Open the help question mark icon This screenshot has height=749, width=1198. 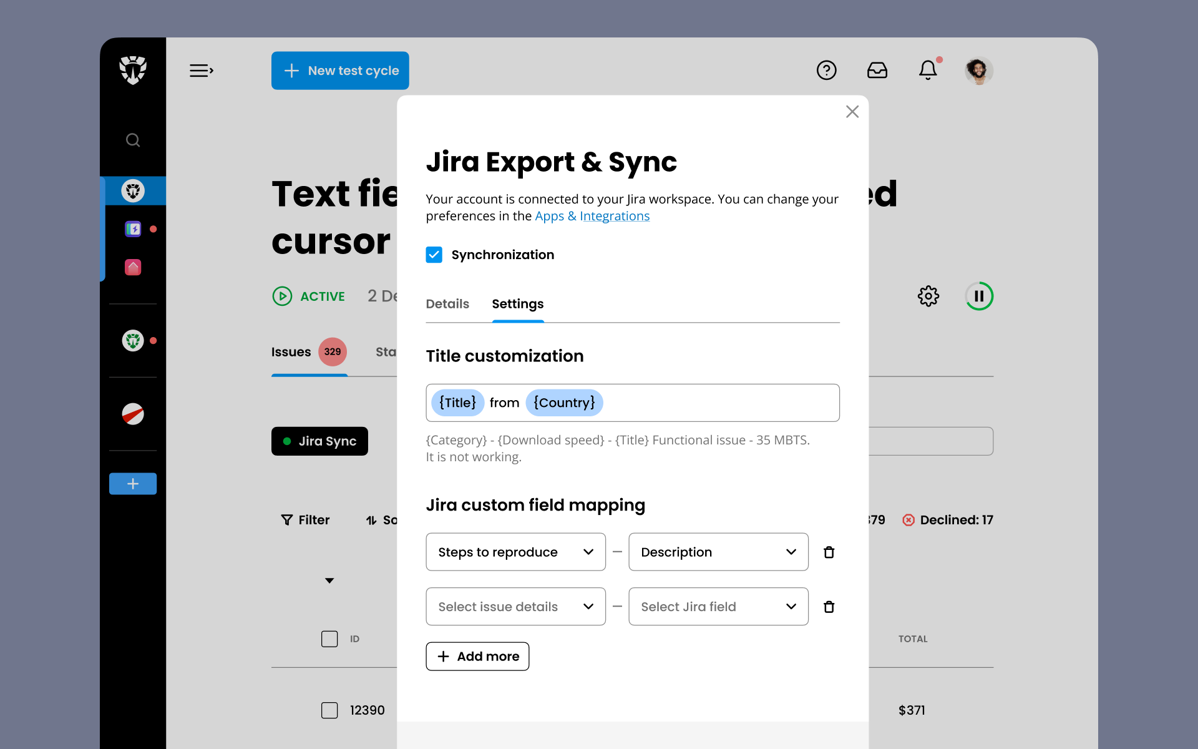827,70
